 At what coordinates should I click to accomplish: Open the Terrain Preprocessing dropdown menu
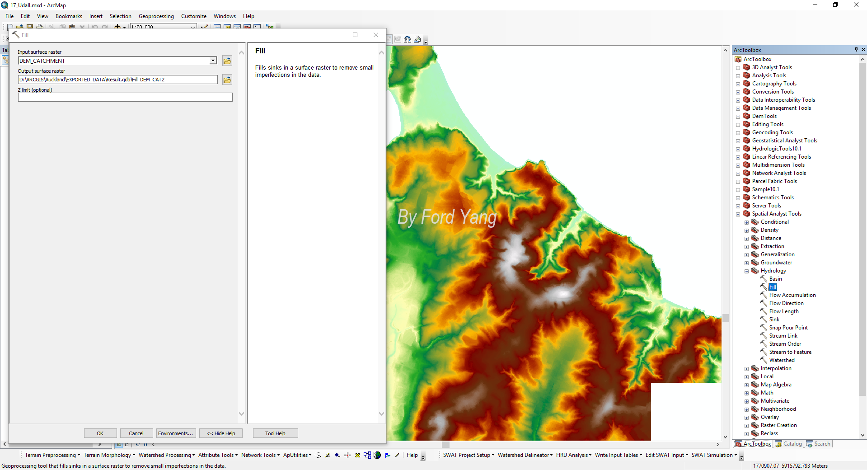[x=52, y=455]
